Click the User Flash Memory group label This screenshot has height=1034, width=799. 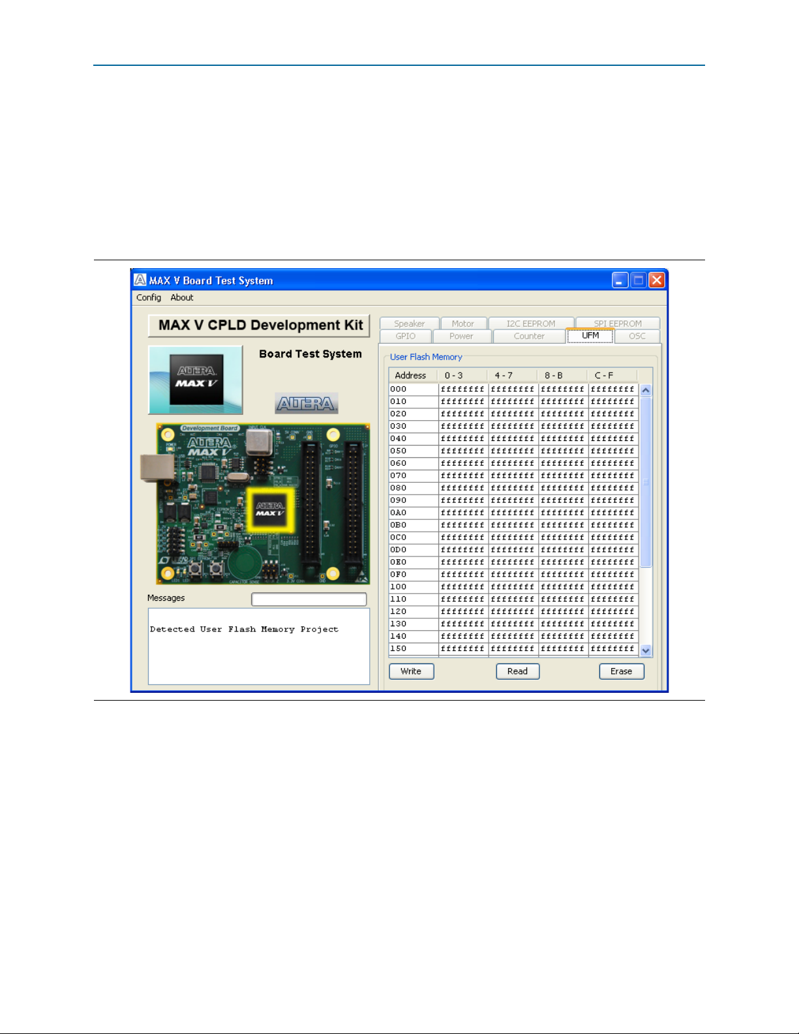426,357
